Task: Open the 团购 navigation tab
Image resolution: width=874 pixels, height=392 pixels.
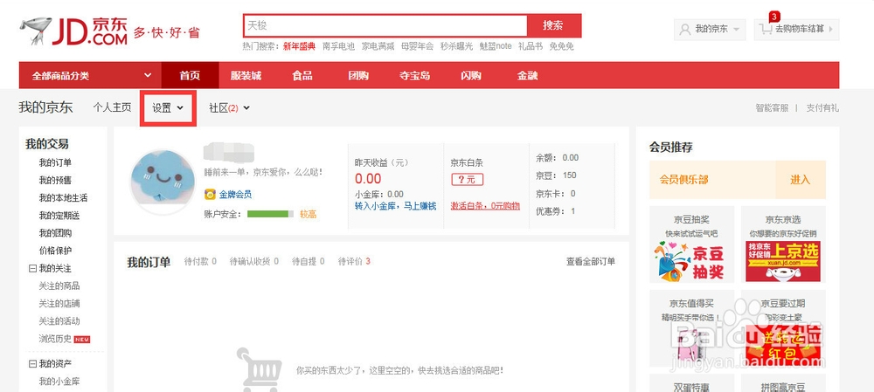Action: coord(358,76)
